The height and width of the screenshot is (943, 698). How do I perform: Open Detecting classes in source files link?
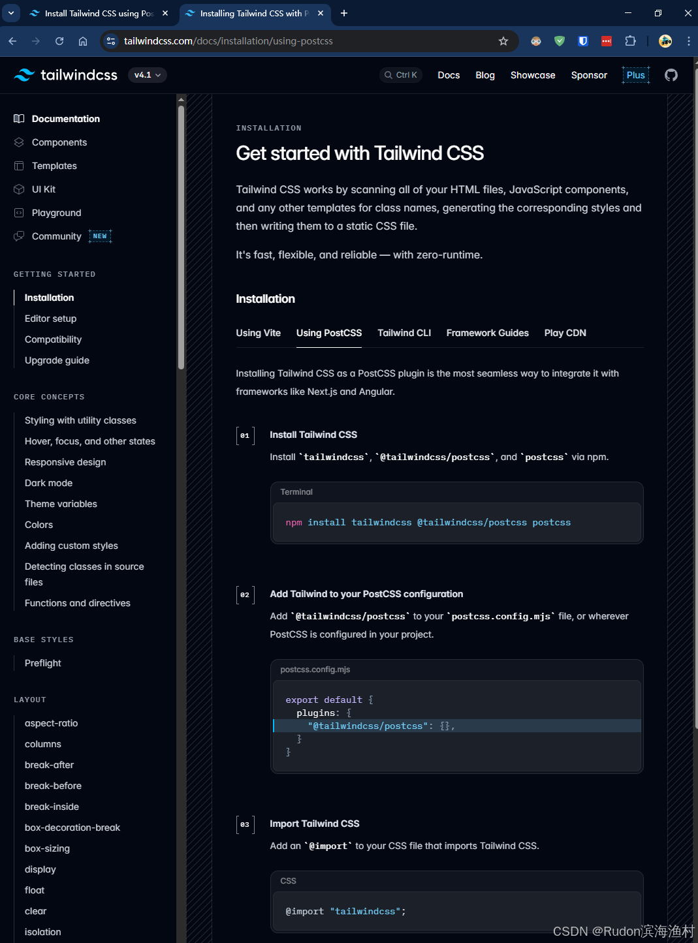click(x=85, y=574)
